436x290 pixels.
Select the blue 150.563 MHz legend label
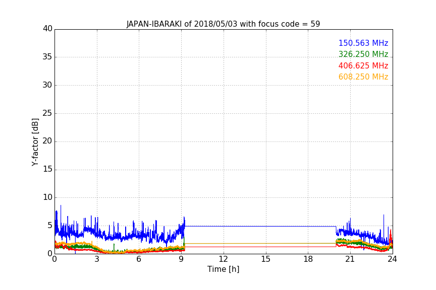click(x=363, y=43)
